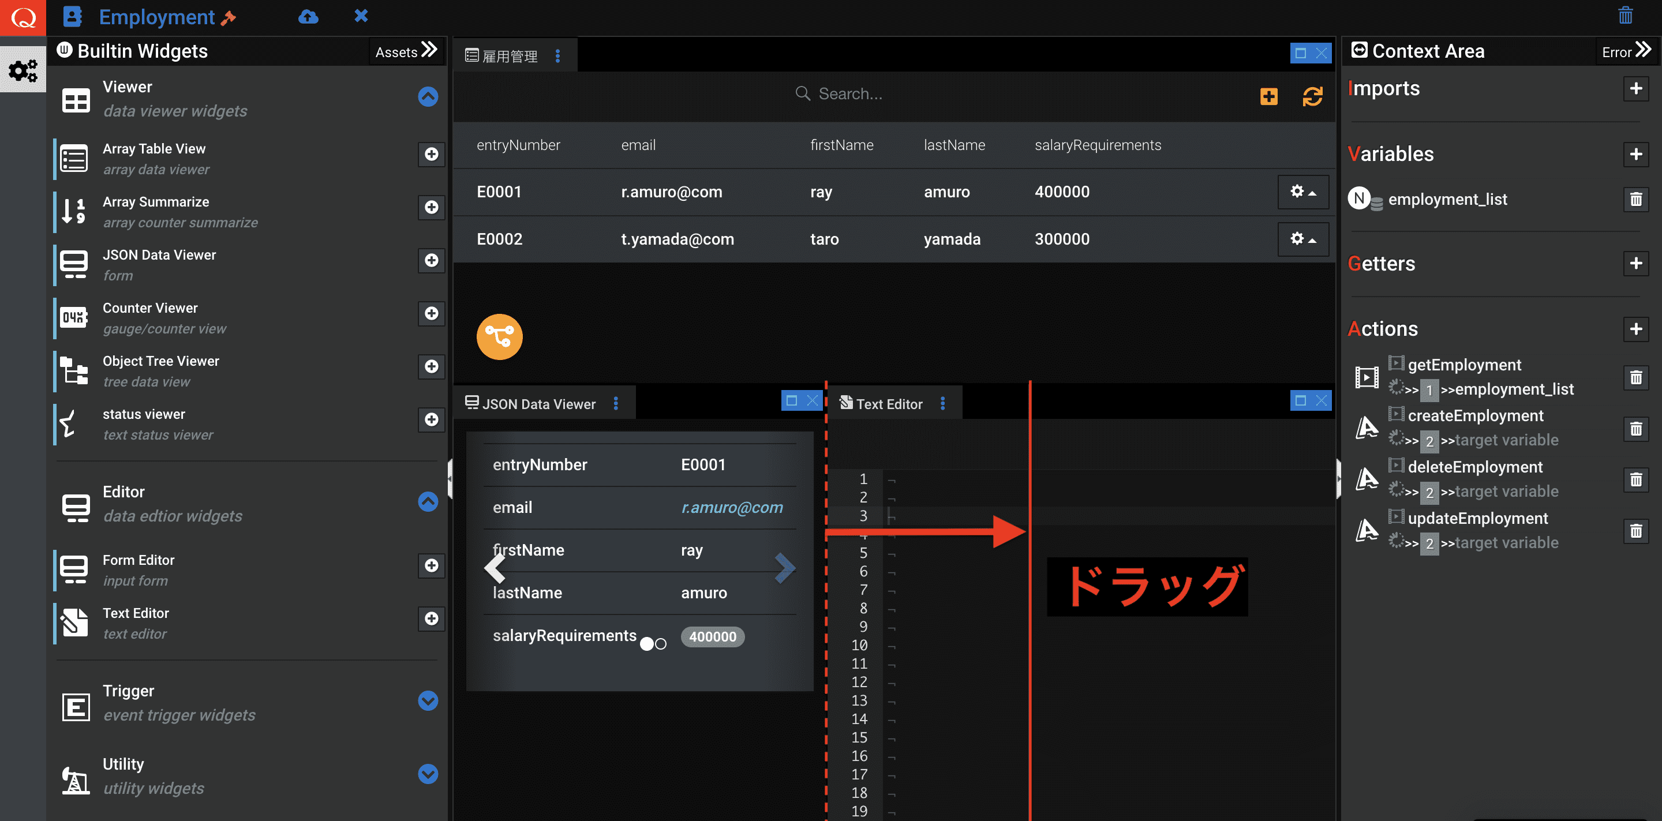The height and width of the screenshot is (821, 1662).
Task: Open the settings gears icon in sidebar
Action: pos(23,70)
